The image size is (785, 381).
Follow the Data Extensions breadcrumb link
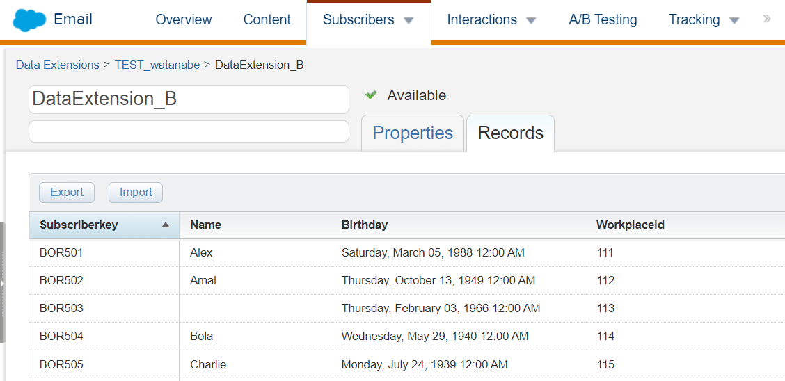pyautogui.click(x=58, y=65)
